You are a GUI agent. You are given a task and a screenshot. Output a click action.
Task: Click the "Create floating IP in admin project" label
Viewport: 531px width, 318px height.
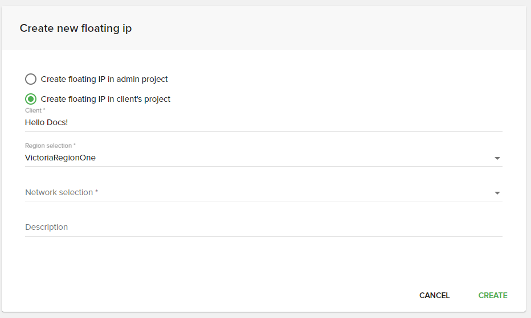[104, 79]
